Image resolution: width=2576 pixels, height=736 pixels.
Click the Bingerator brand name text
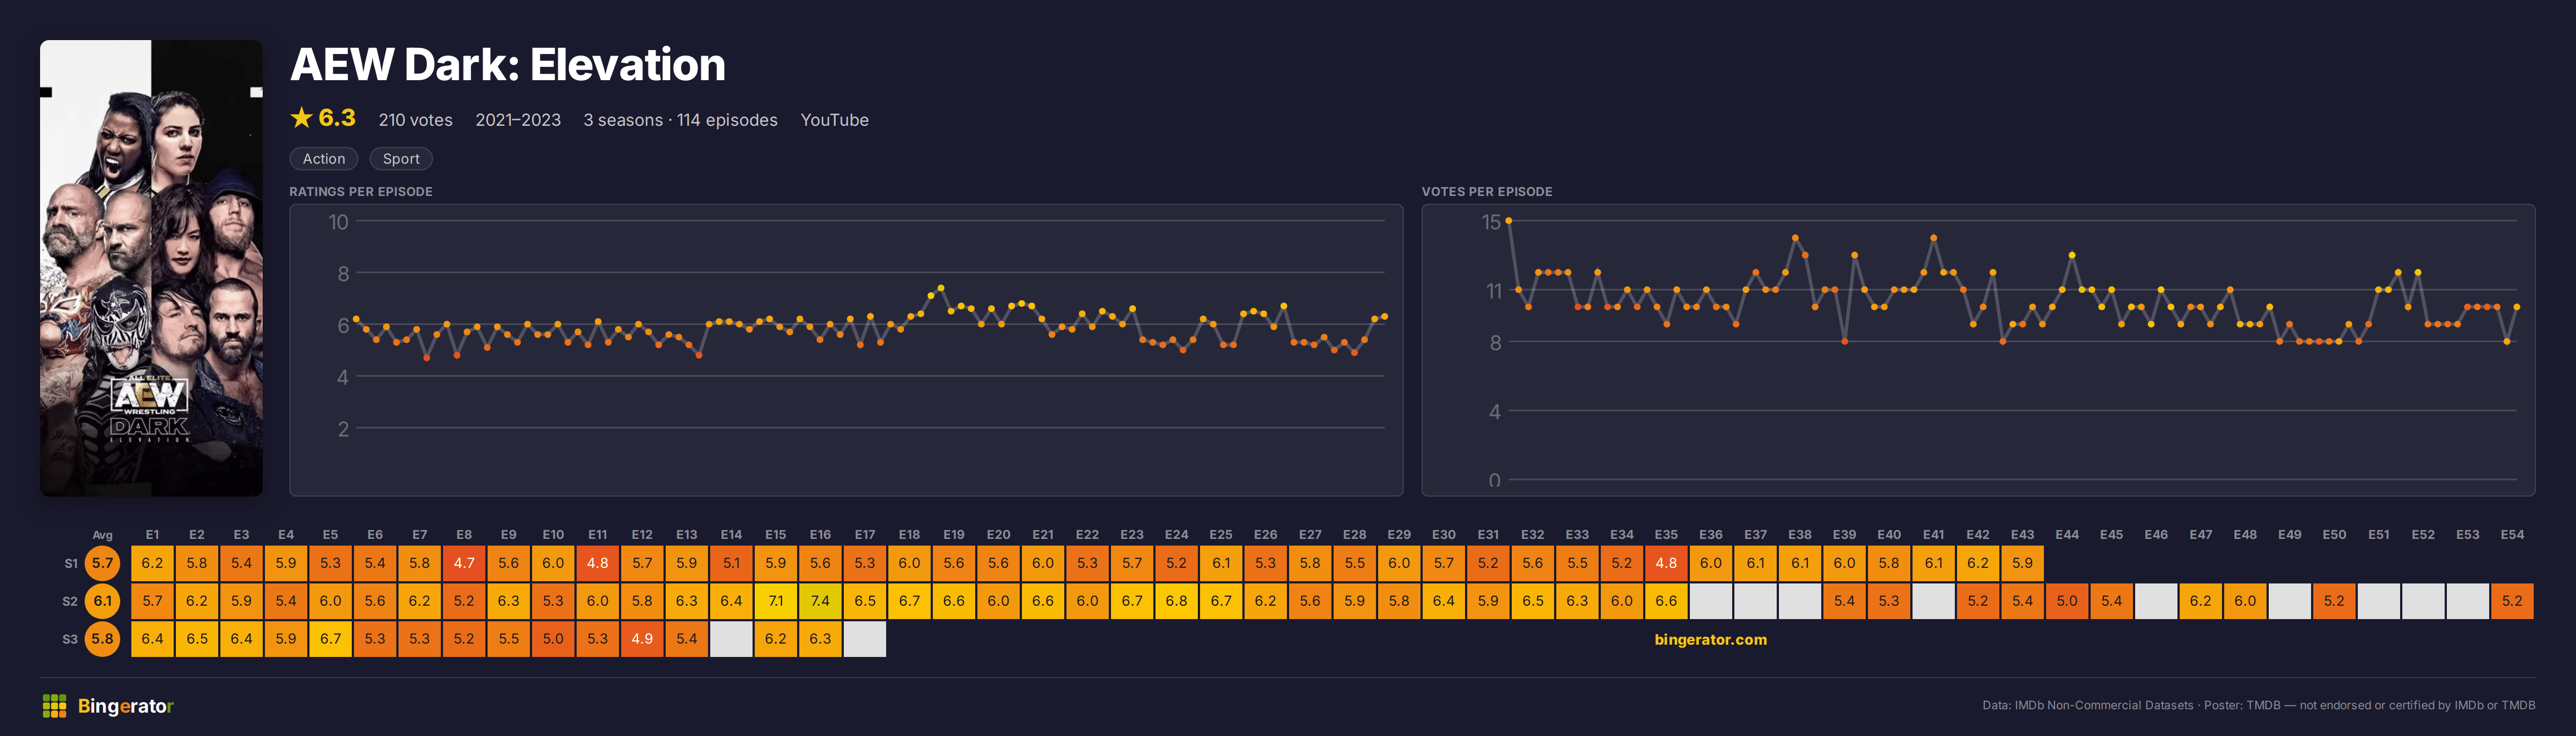pos(126,706)
